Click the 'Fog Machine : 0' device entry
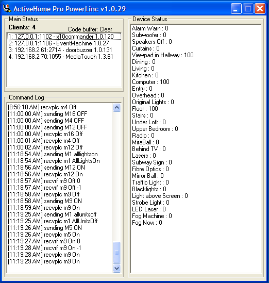This screenshot has height=283, width=269. tap(152, 216)
